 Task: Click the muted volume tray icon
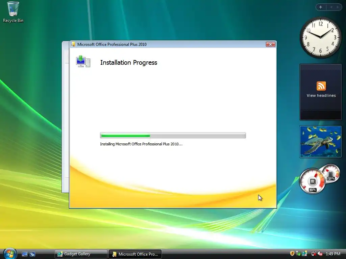pos(320,254)
